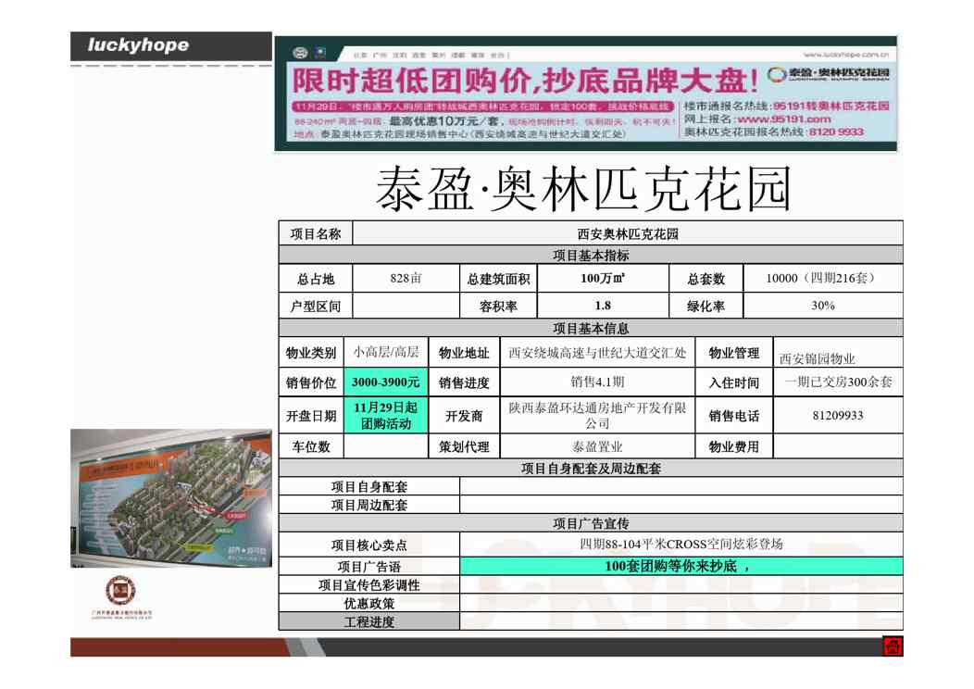Click the large 泰盈·奥林匹克花园 slide title

point(583,190)
